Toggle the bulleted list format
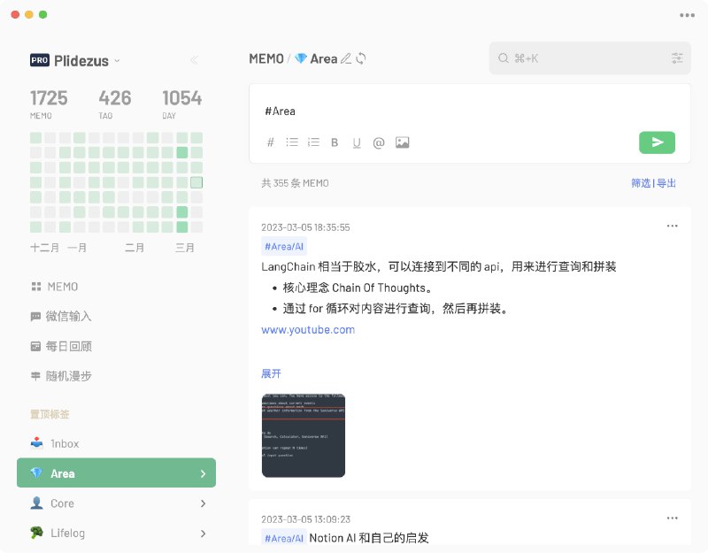The image size is (708, 553). (x=291, y=142)
